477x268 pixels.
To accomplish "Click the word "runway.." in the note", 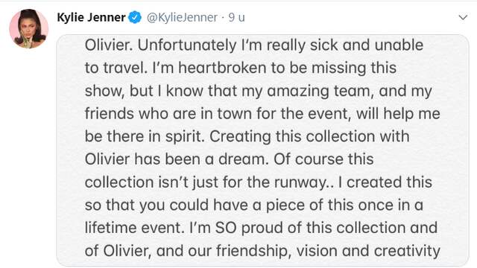I will click(303, 182).
